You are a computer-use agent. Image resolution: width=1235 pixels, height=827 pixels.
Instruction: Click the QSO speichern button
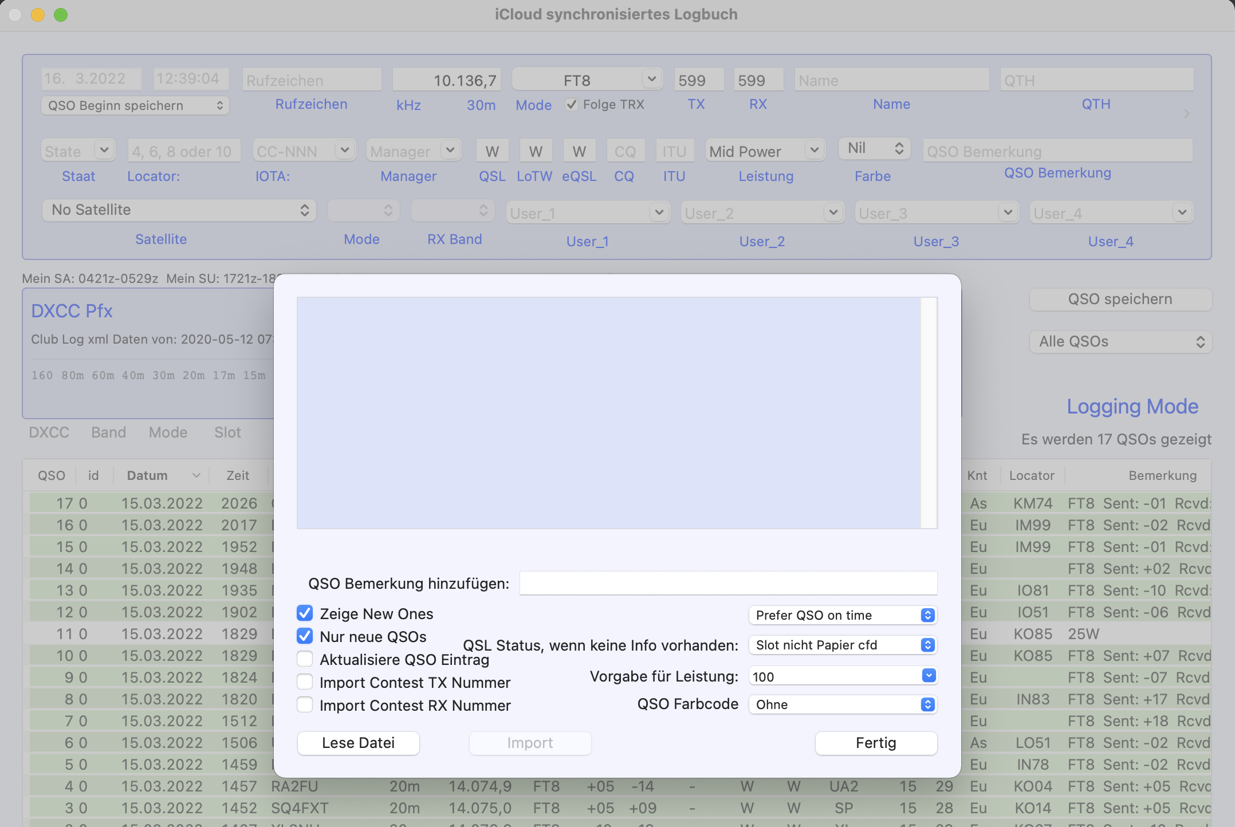pos(1121,300)
